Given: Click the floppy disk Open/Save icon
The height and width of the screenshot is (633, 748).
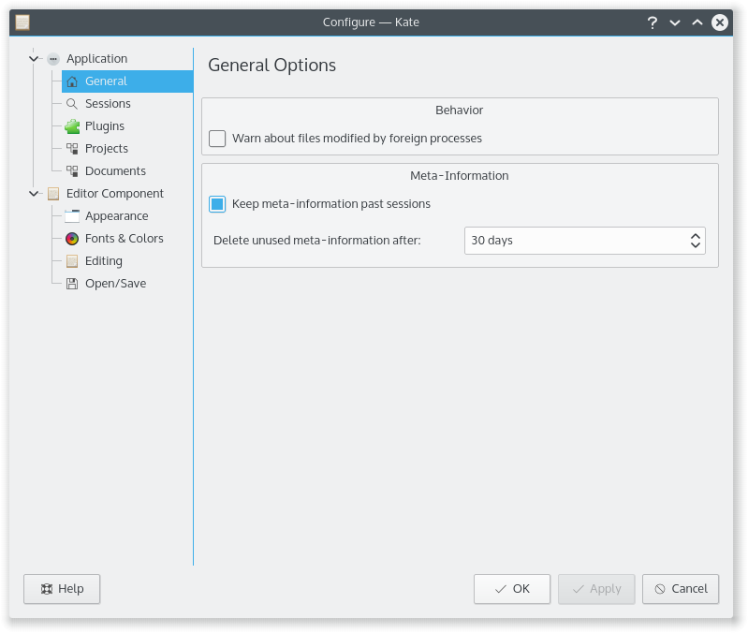Looking at the screenshot, I should pos(72,284).
